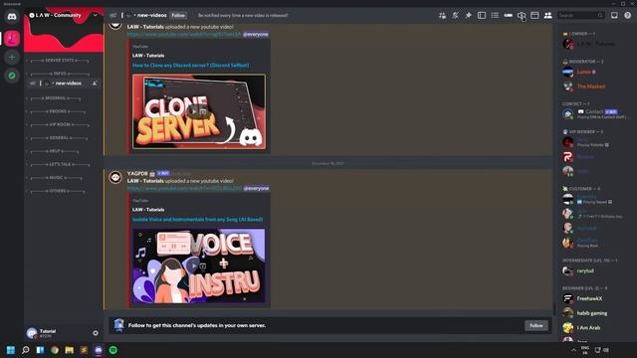Click @everyone mention in second message
The height and width of the screenshot is (358, 637).
[x=256, y=188]
